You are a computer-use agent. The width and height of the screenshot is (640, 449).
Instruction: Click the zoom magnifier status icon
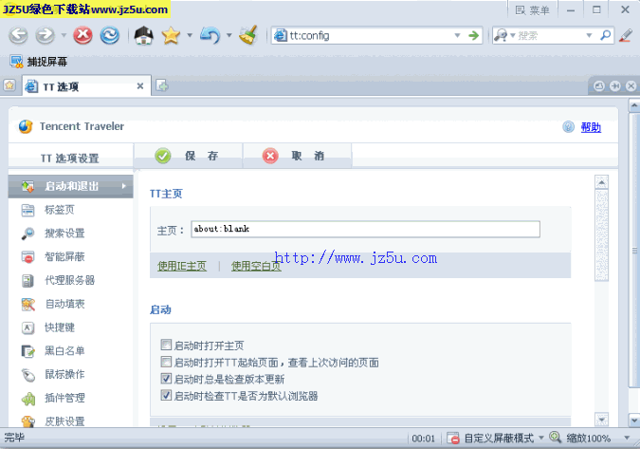click(x=555, y=438)
